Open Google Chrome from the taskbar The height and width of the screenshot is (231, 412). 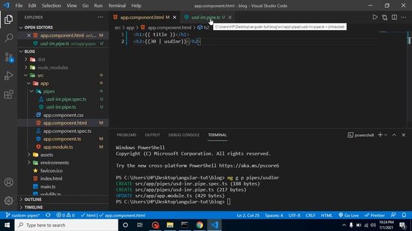200,225
